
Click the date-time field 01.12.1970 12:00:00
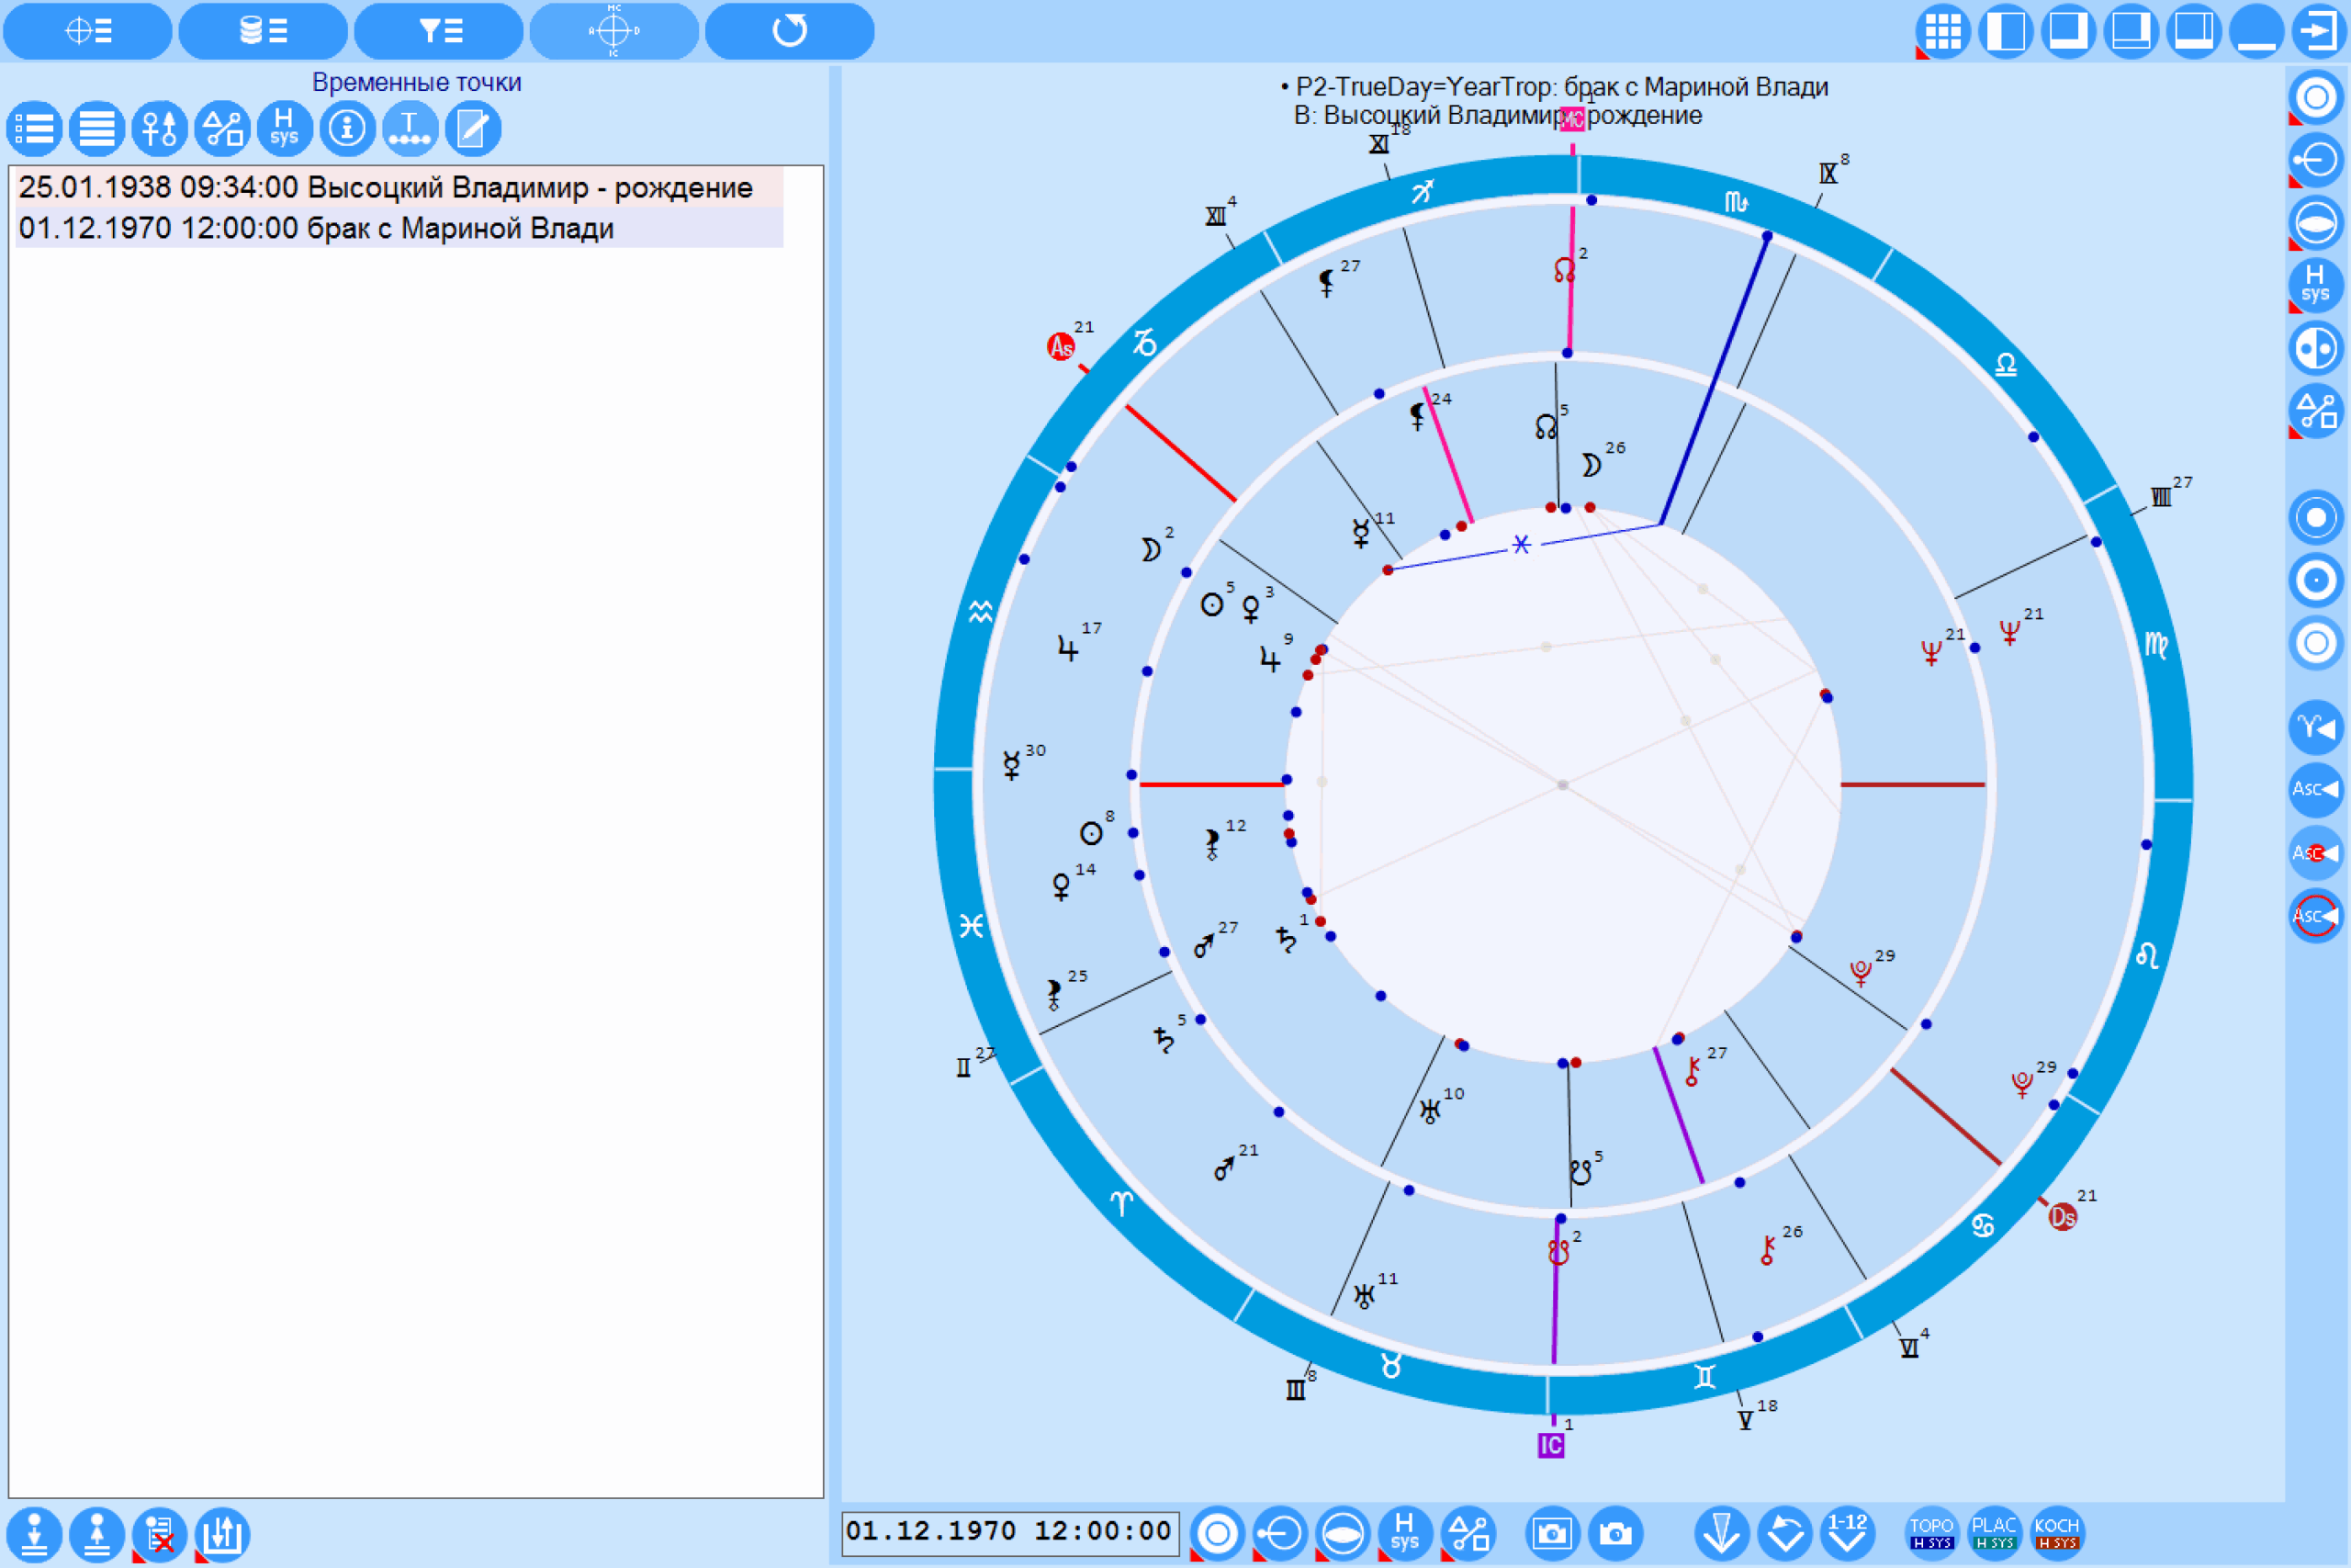click(x=1010, y=1532)
